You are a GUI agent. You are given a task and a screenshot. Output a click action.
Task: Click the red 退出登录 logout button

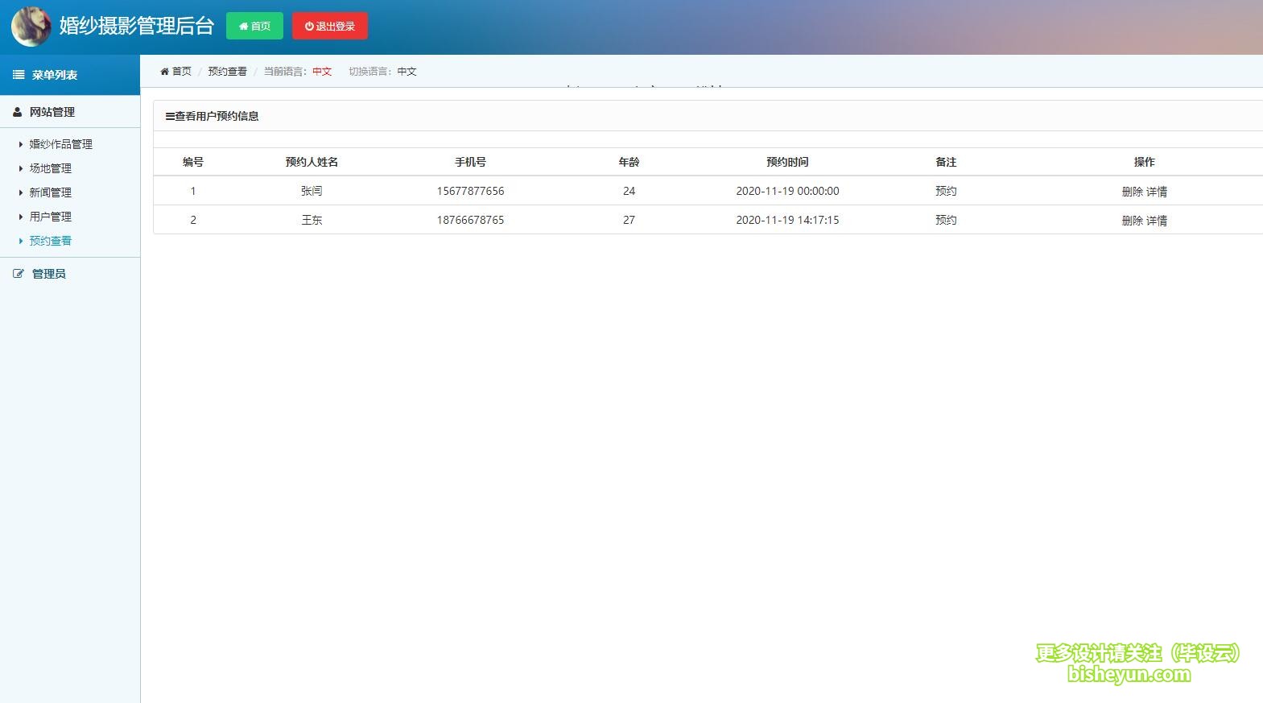tap(330, 26)
